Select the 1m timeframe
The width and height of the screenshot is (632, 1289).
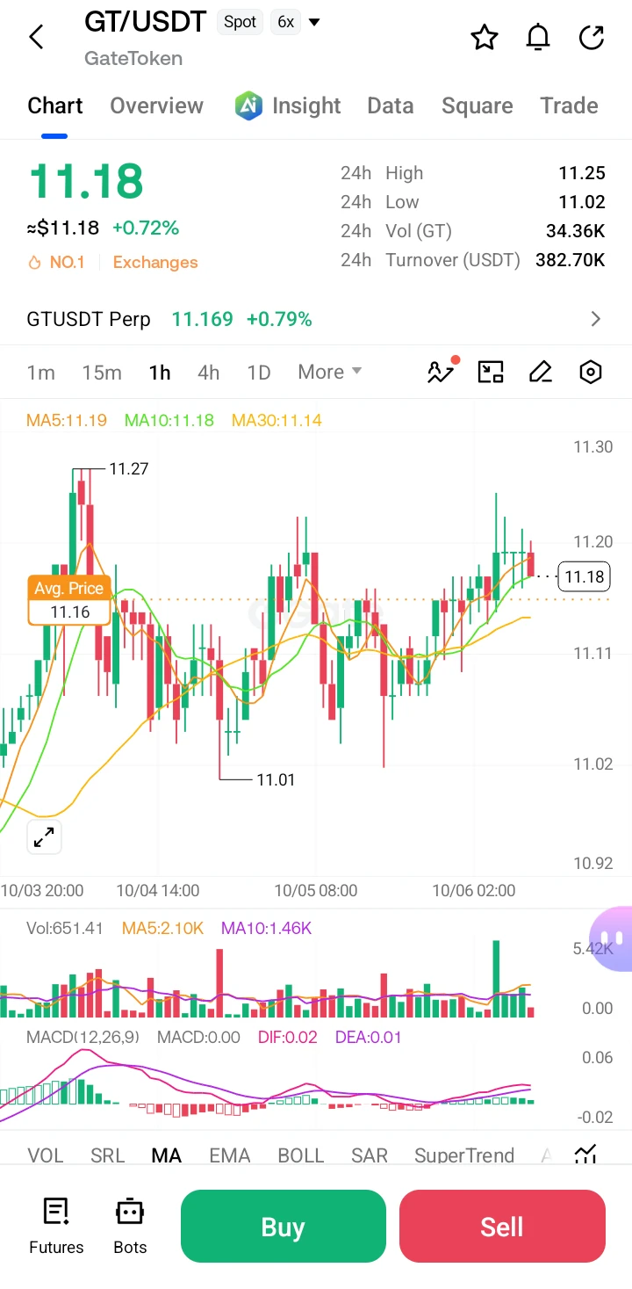pyautogui.click(x=40, y=372)
